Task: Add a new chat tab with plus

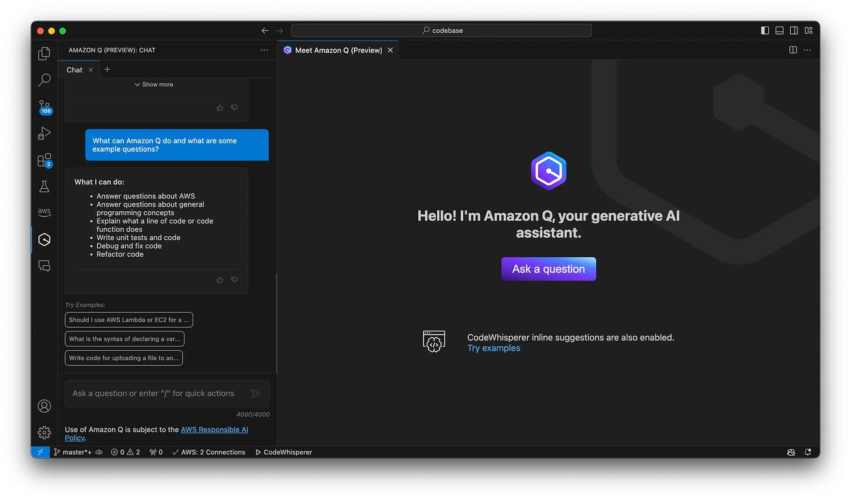Action: tap(107, 69)
